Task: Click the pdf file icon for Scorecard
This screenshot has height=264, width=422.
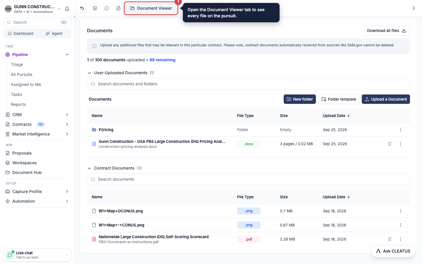Action: pyautogui.click(x=94, y=239)
